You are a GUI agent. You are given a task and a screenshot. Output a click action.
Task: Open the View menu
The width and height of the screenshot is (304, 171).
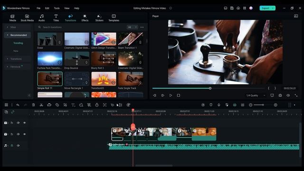pos(66,8)
